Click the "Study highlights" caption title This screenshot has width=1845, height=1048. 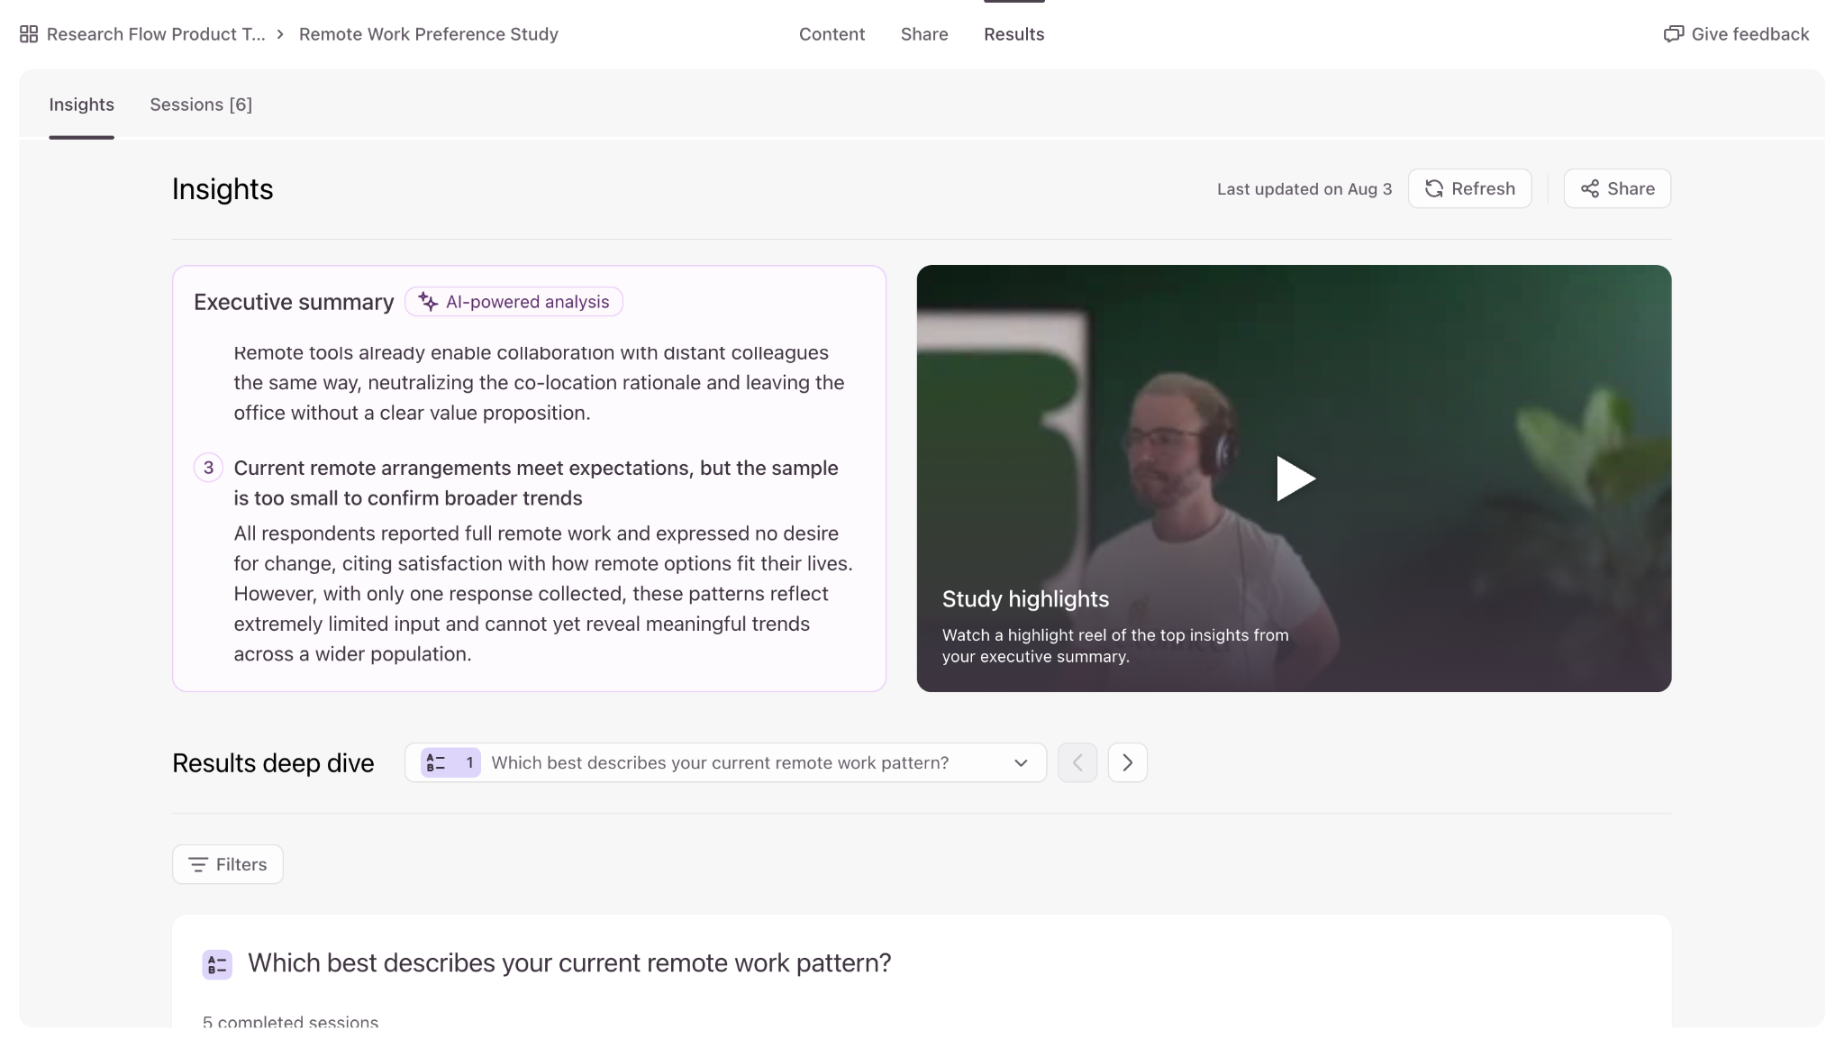pos(1025,599)
